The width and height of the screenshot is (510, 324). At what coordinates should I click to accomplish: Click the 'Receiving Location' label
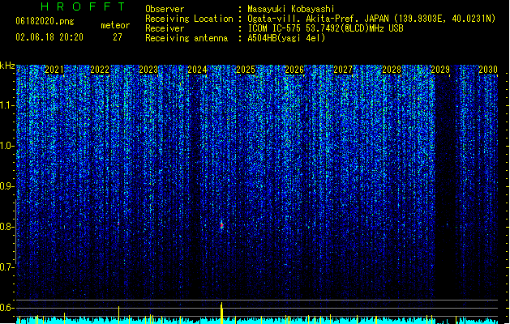(x=189, y=19)
